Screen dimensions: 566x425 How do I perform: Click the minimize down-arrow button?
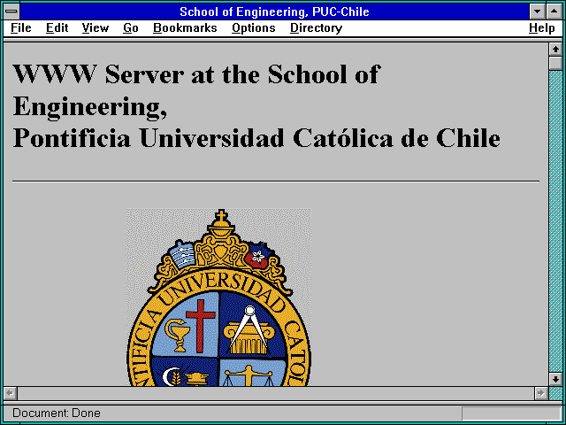pos(537,12)
